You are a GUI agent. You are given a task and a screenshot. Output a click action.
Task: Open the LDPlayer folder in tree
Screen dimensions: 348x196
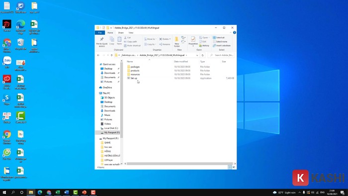[107, 160]
